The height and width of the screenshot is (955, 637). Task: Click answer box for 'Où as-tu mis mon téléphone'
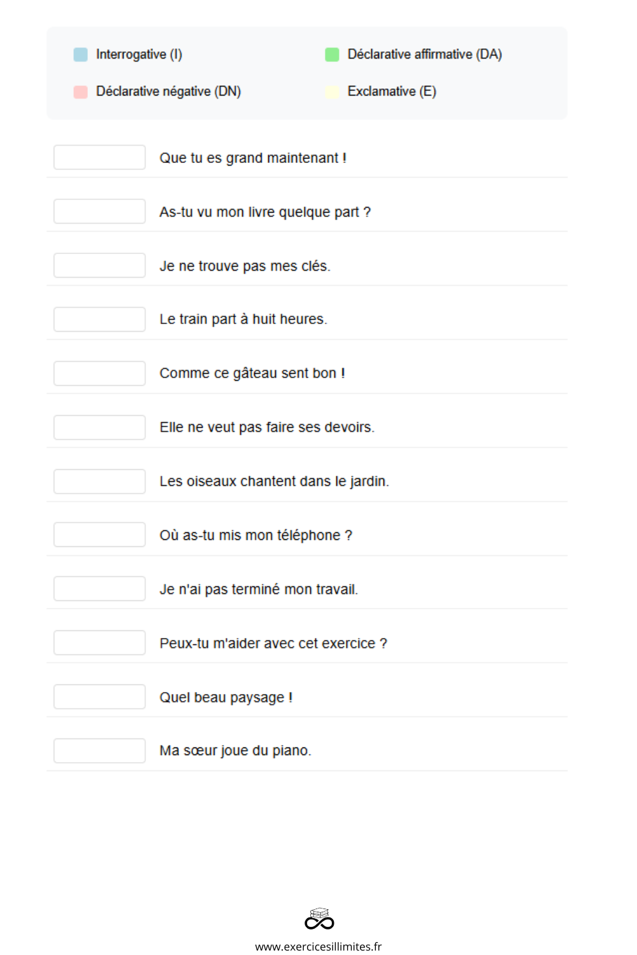pyautogui.click(x=99, y=535)
